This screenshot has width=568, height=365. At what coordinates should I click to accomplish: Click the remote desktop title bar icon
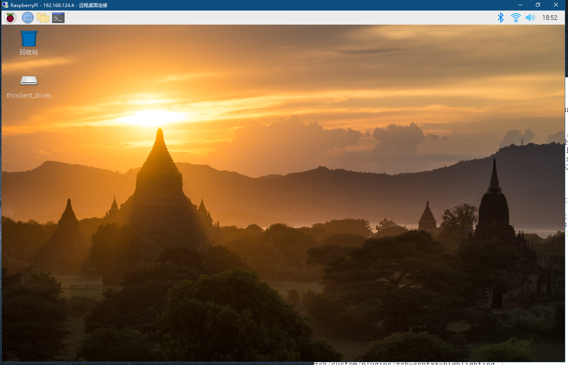(5, 5)
